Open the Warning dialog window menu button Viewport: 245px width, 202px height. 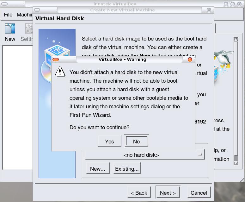tap(56, 60)
